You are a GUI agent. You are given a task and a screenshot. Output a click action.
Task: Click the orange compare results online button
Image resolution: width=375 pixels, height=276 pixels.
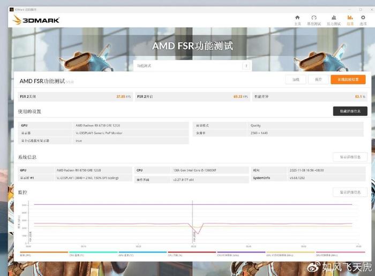tap(348, 80)
